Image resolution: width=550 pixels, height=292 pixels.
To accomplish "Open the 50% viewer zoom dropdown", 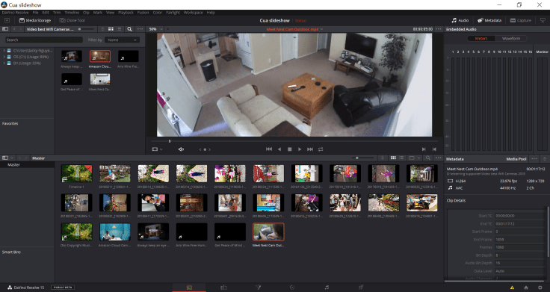I will 155,29.
